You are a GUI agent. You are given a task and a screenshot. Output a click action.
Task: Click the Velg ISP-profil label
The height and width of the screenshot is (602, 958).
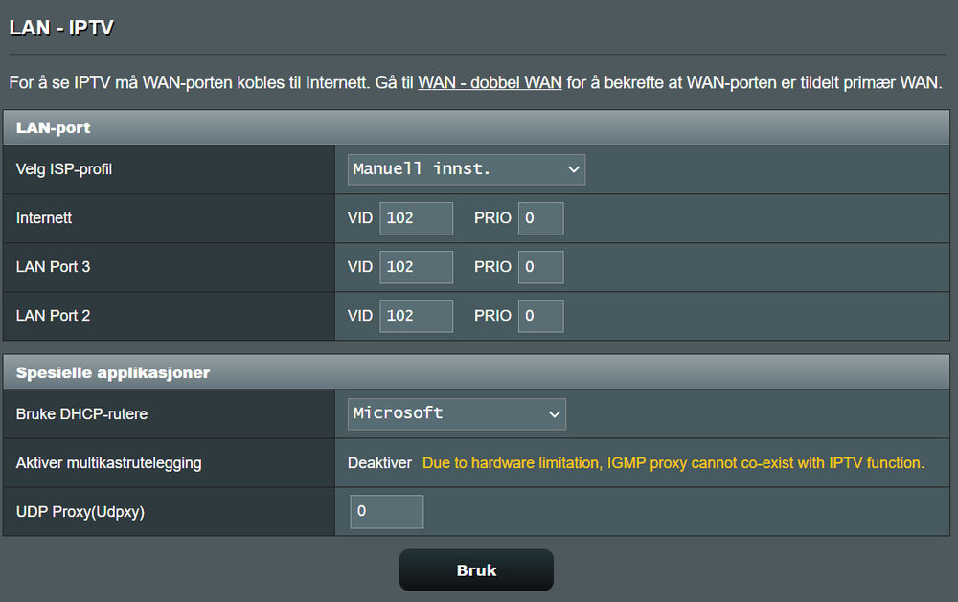[x=71, y=169]
